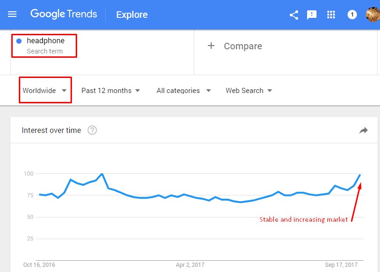Click the help icon beside Interest over time

click(x=92, y=131)
